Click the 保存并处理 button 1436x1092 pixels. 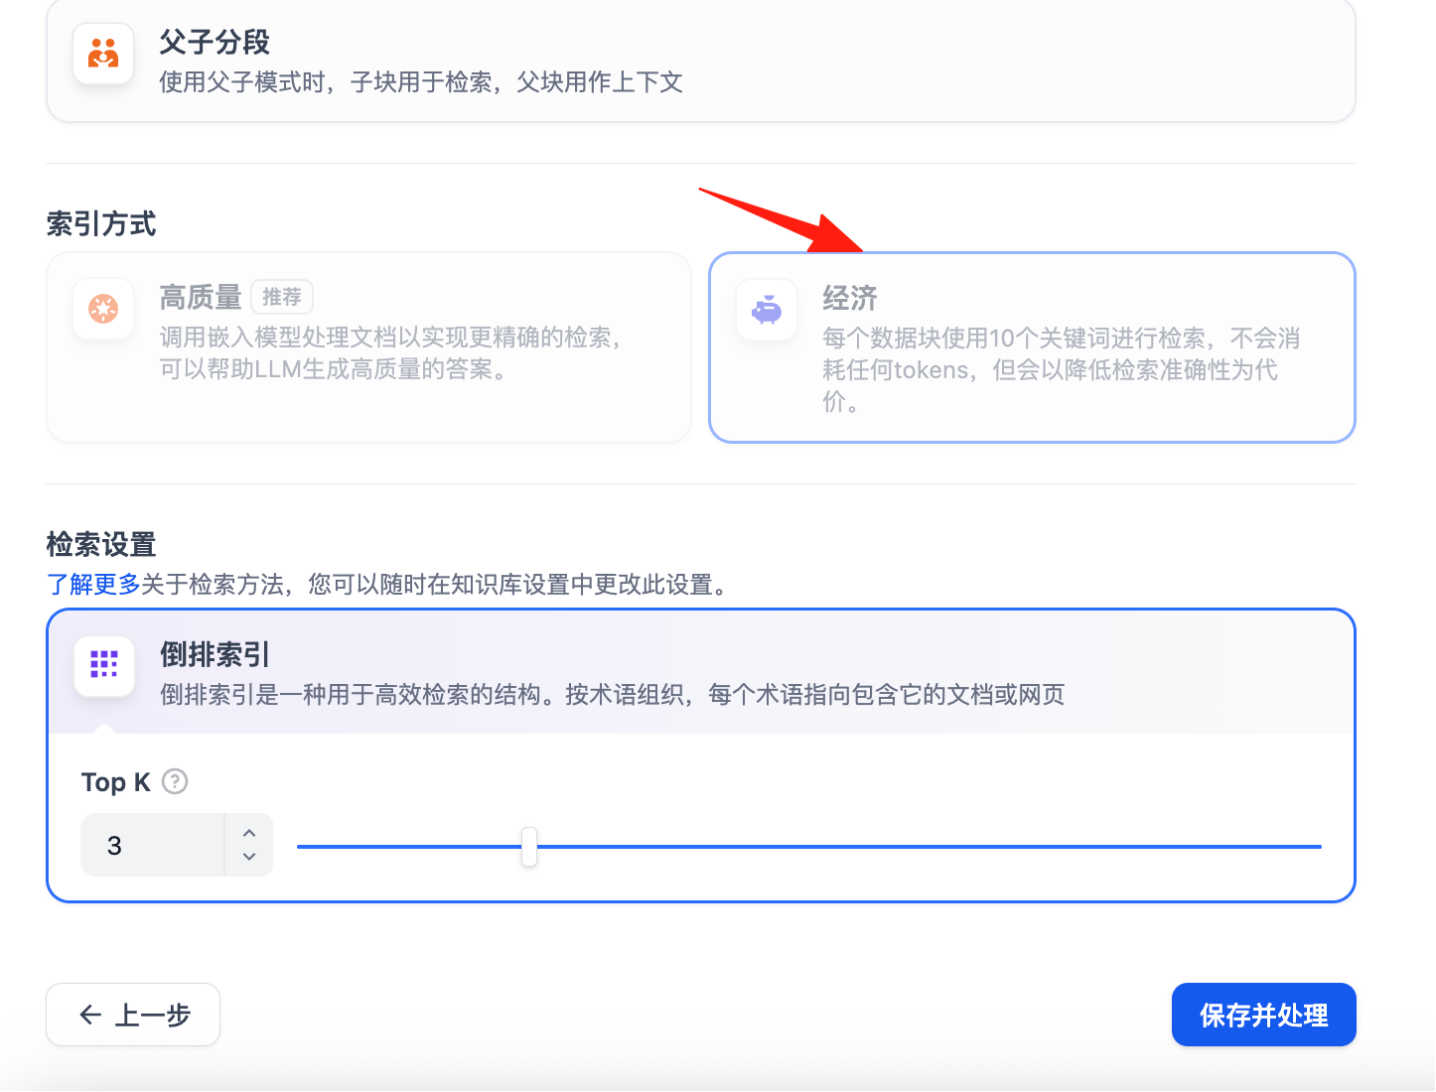[x=1264, y=1015]
